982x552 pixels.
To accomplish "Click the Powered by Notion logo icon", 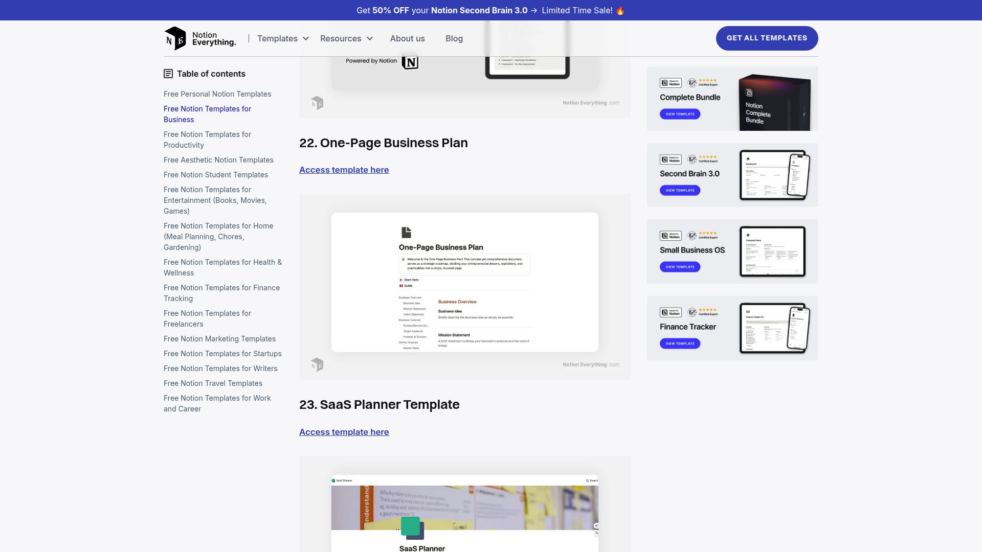I will point(410,62).
